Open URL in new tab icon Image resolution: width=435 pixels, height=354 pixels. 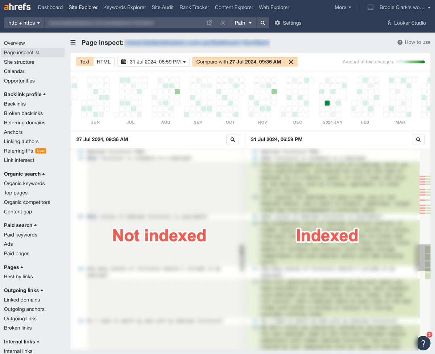209,23
